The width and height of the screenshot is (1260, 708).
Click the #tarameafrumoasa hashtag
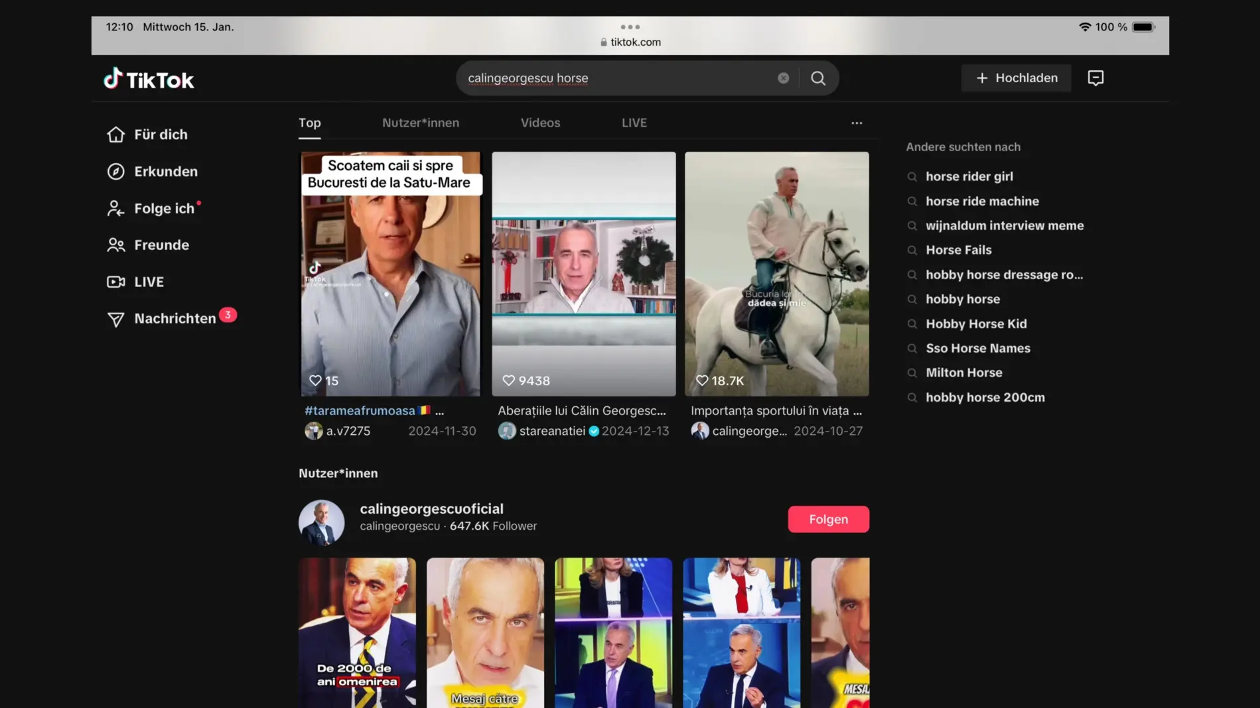click(360, 411)
